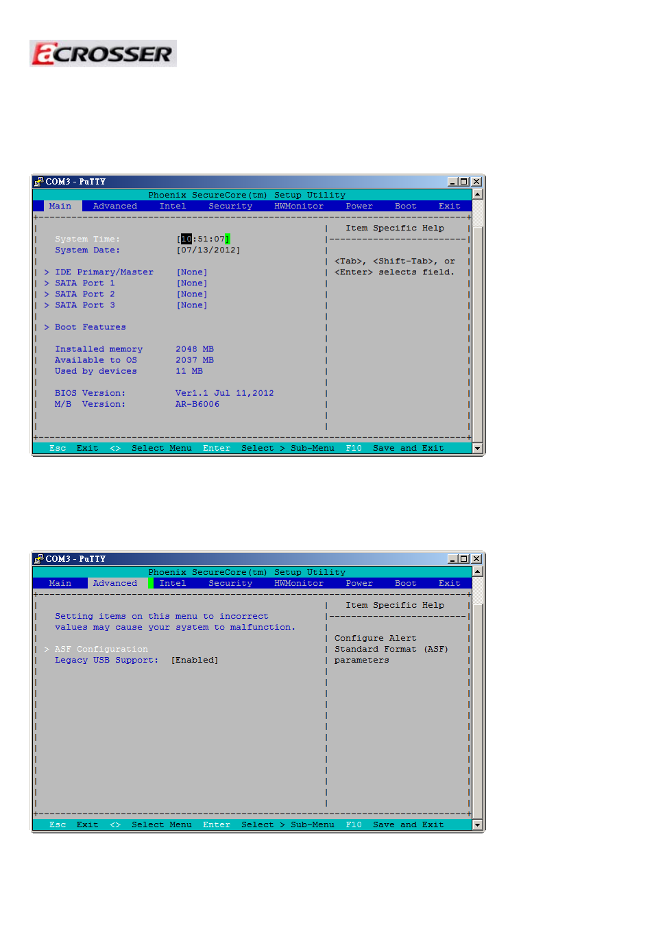
Task: Click the scroll-up arrow in the Main-screen PuTTY window
Action: coord(477,195)
